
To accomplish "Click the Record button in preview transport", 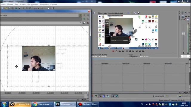I will (x=113, y=51).
